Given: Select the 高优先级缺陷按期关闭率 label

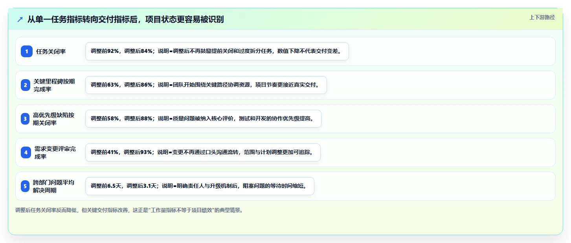Looking at the screenshot, I should pos(54,119).
